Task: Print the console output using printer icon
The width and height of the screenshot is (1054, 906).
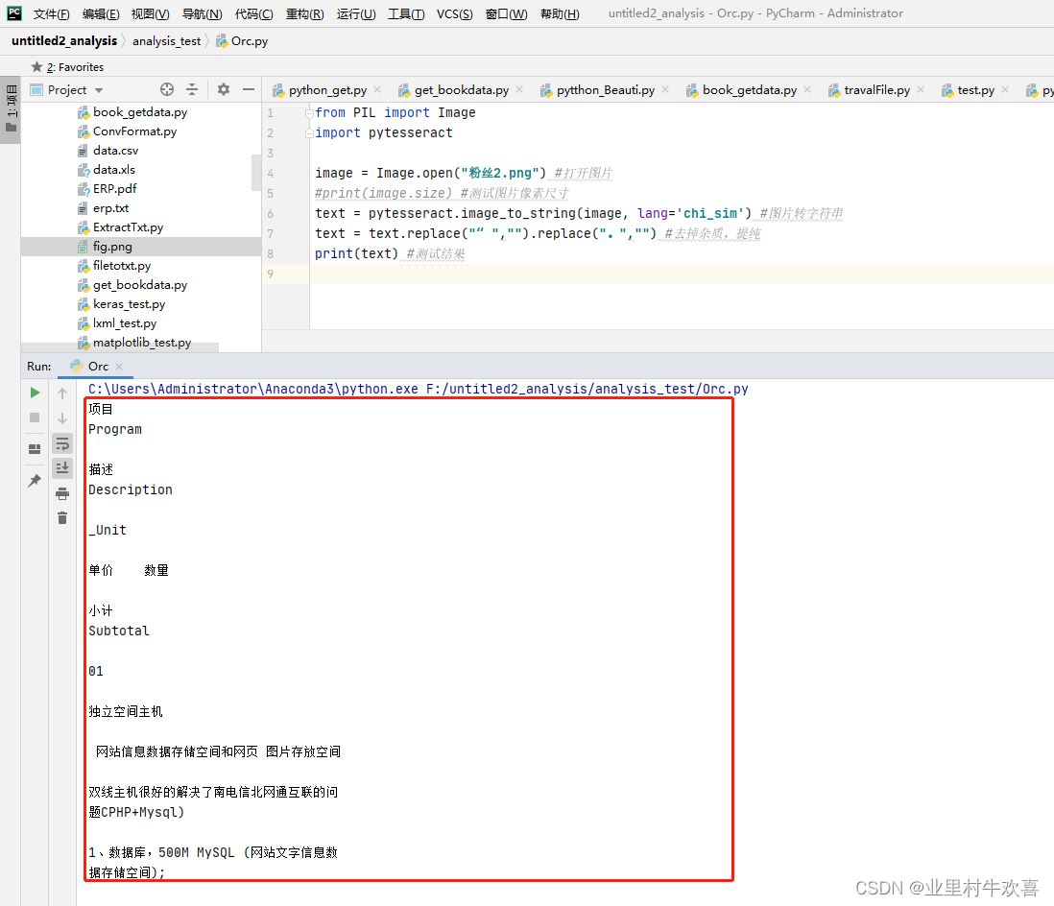Action: coord(62,493)
